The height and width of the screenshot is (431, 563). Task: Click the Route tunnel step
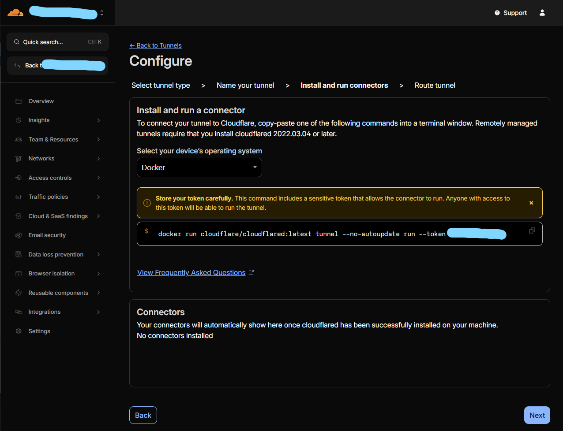435,85
